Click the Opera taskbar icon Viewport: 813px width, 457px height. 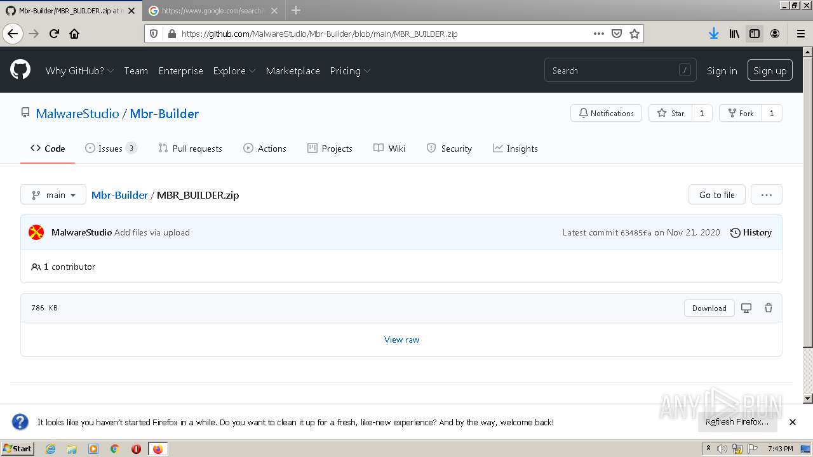[x=136, y=449]
